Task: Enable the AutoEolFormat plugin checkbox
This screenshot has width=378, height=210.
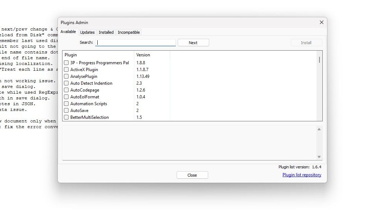Action: pyautogui.click(x=66, y=97)
